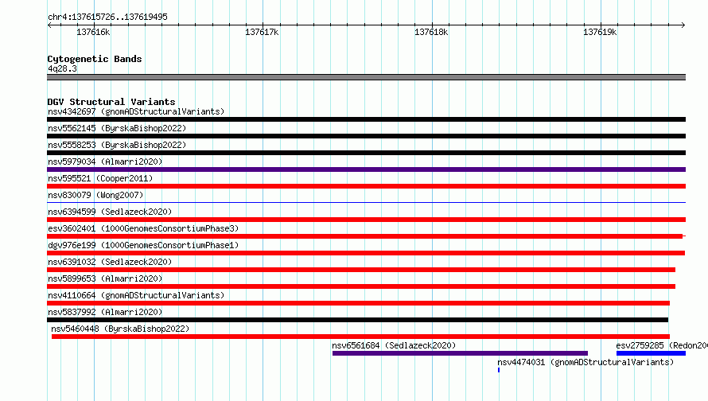Screen dimensions: 708x401
Task: Open nsv830079 (Wong2007) label
Action: [95, 195]
